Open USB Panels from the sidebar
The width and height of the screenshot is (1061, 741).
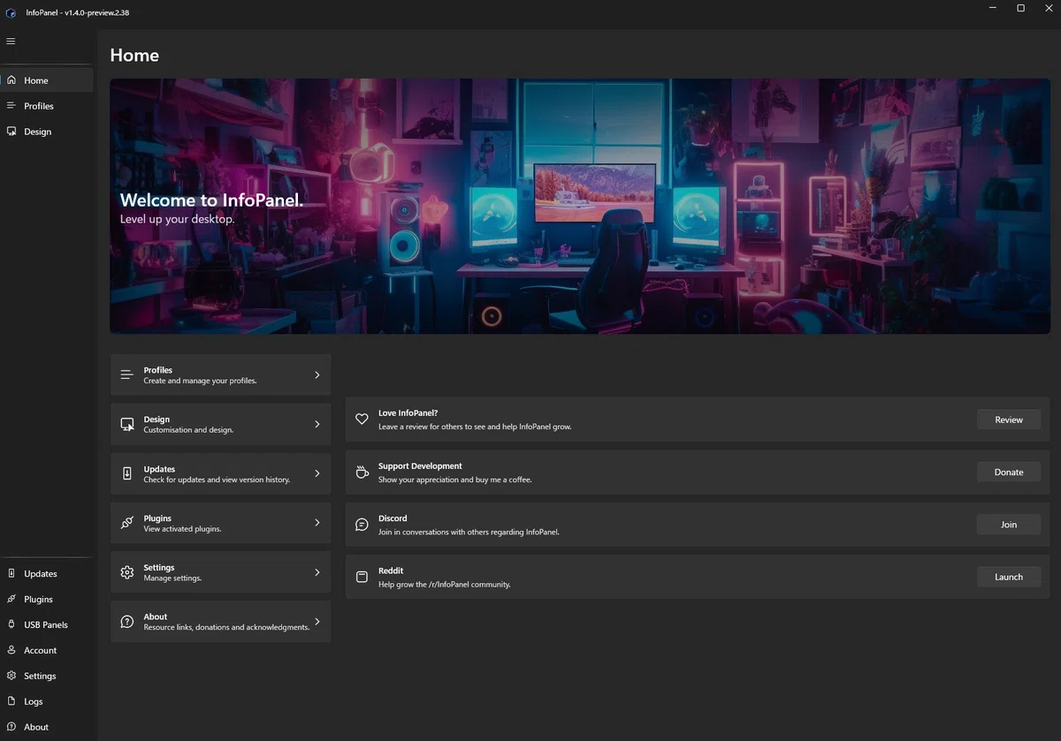coord(46,624)
